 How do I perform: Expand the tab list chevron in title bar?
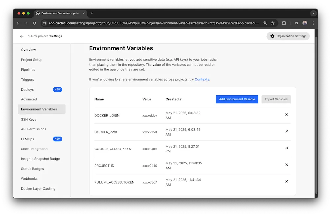pyautogui.click(x=313, y=13)
